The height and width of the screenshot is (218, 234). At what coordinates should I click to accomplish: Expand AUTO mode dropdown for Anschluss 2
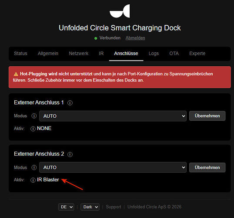(x=113, y=167)
